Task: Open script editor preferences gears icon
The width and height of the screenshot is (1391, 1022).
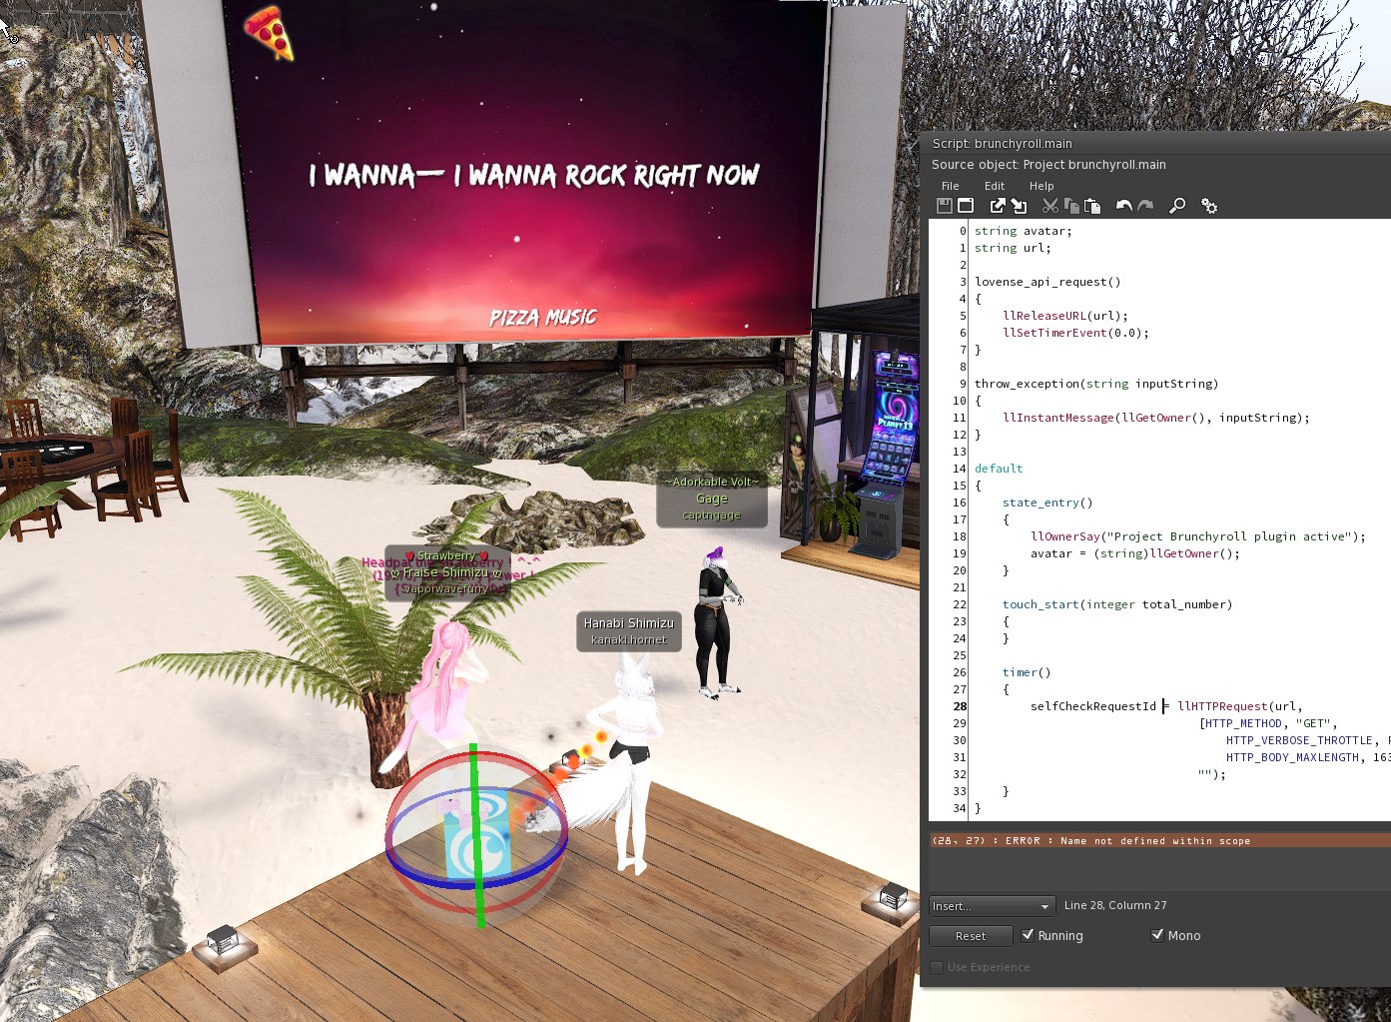Action: click(x=1209, y=206)
